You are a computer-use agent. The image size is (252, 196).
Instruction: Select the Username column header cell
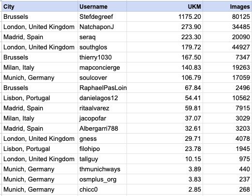click(102, 7)
